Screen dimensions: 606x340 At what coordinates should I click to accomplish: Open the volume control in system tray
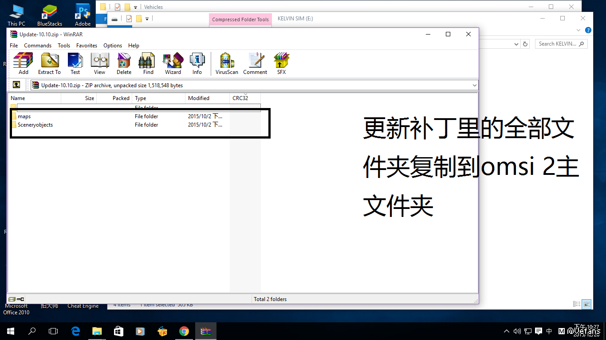517,331
